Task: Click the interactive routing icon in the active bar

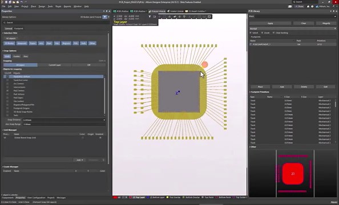Action: click(x=175, y=17)
